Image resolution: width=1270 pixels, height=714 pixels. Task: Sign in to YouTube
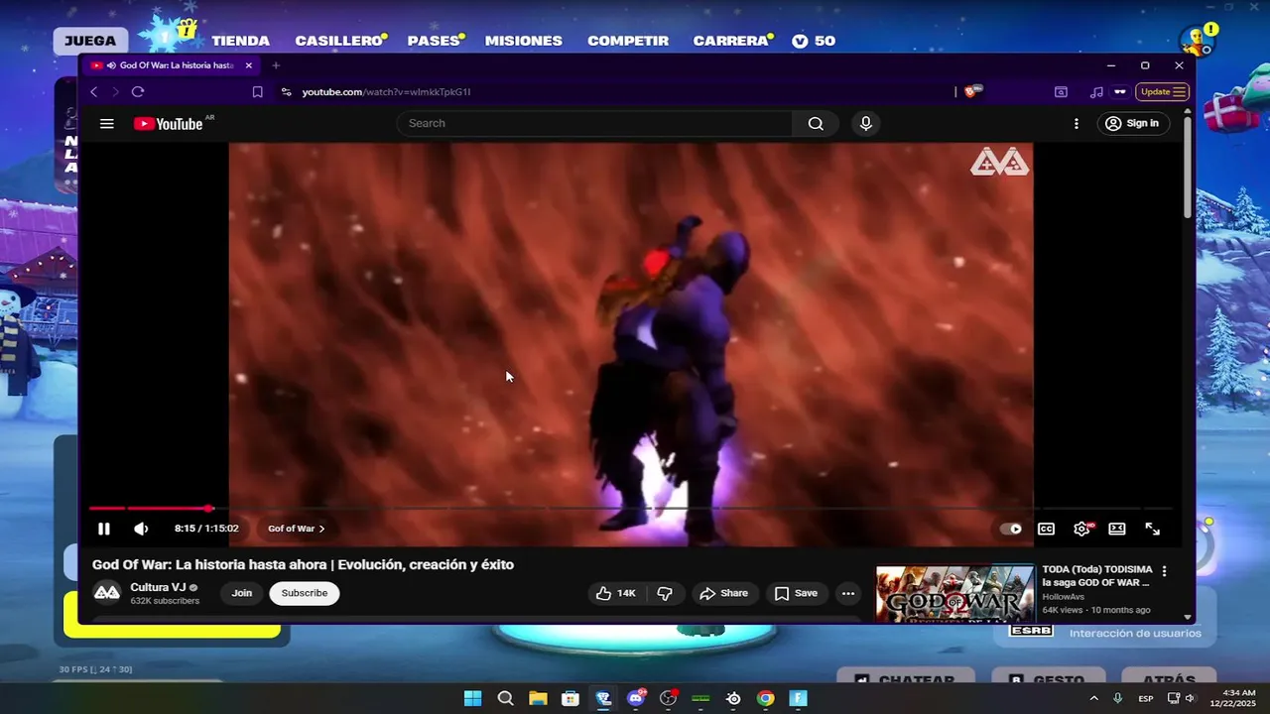click(x=1132, y=123)
